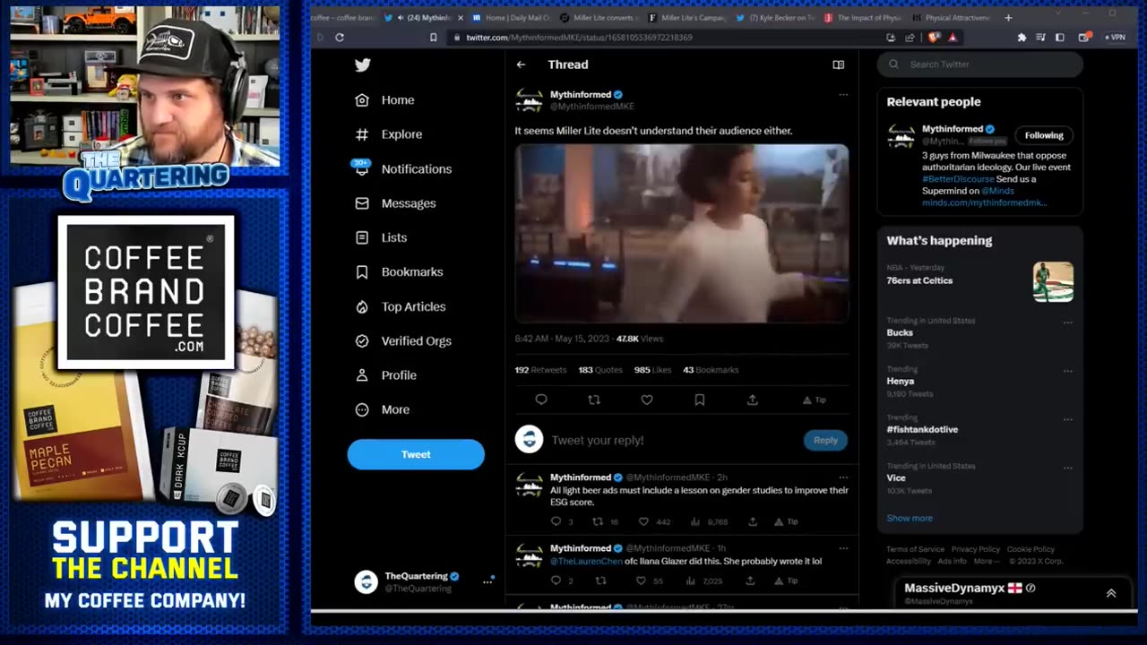Bookmark the main tweet

tap(700, 400)
